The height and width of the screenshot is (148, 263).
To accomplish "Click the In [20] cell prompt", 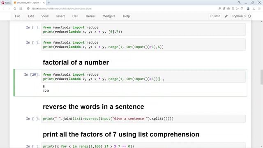I will [x=32, y=74].
